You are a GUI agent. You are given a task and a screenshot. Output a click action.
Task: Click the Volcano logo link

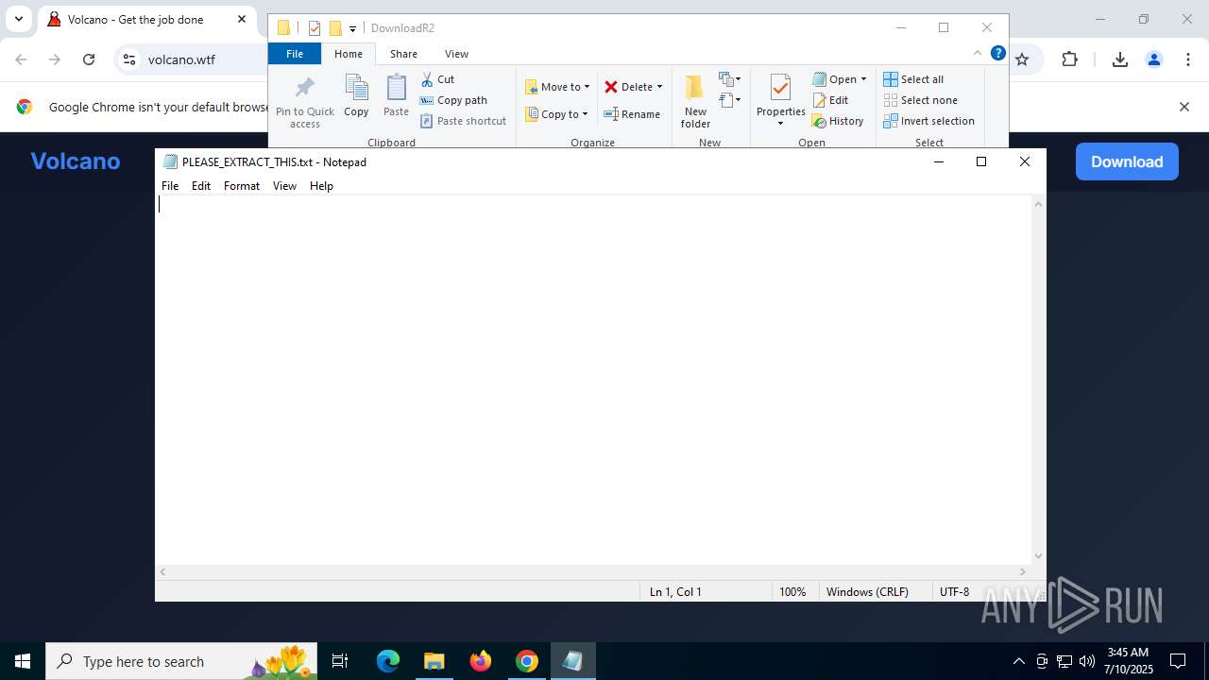pos(76,161)
